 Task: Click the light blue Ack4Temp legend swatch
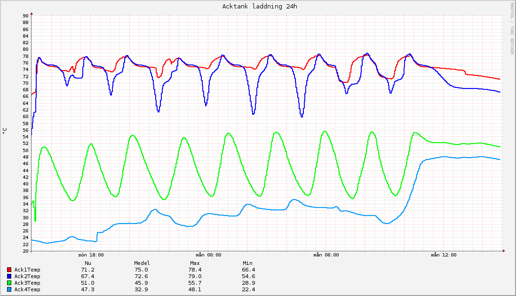coord(9,289)
